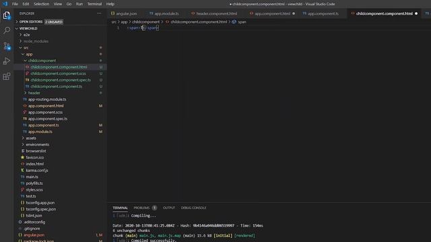Select the PROBLEMS panel tab
This screenshot has width=431, height=242.
[141, 208]
